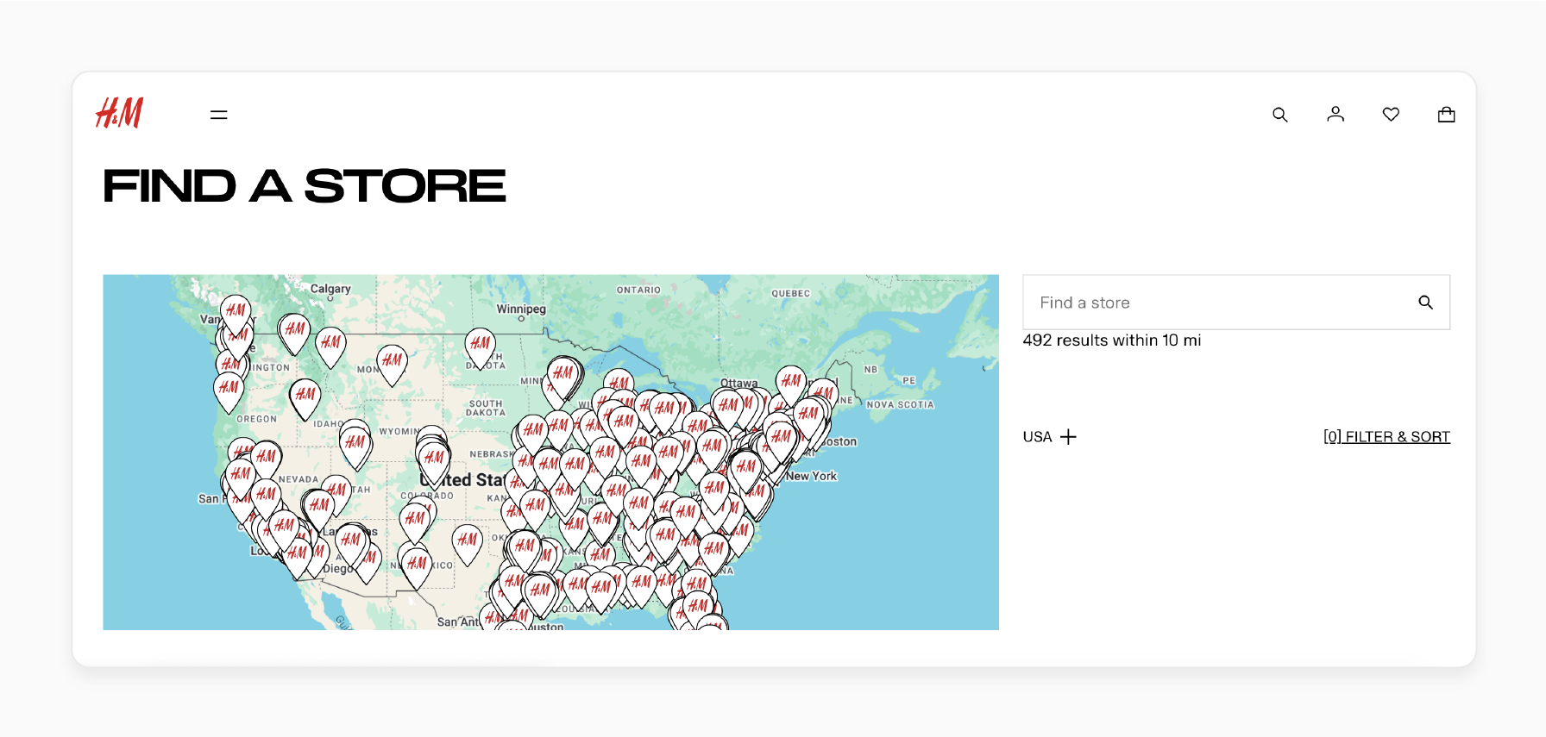Image resolution: width=1546 pixels, height=737 pixels.
Task: Open the shopping bag
Action: pos(1447,114)
